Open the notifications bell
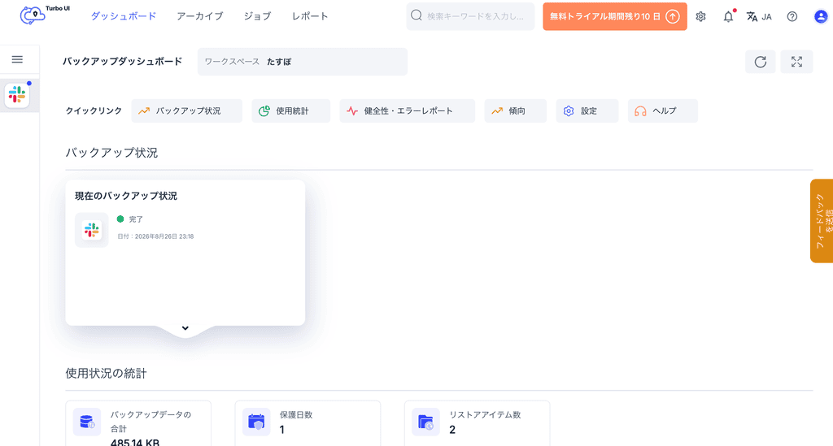833x446 pixels. (x=728, y=16)
